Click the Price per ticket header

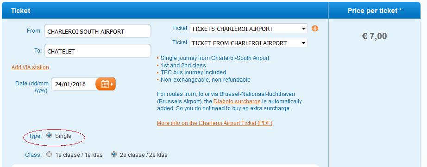pyautogui.click(x=375, y=11)
